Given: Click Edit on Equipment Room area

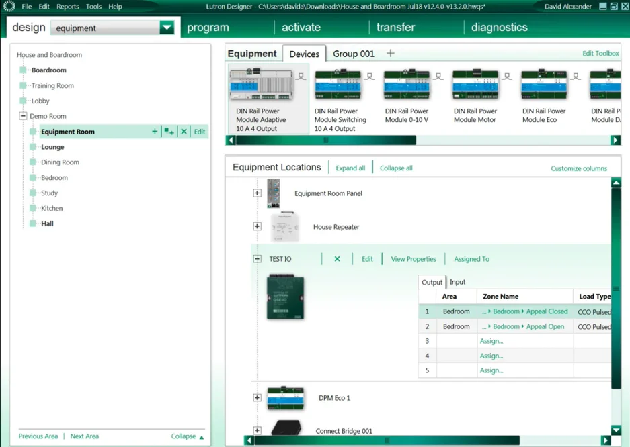Looking at the screenshot, I should (x=200, y=132).
